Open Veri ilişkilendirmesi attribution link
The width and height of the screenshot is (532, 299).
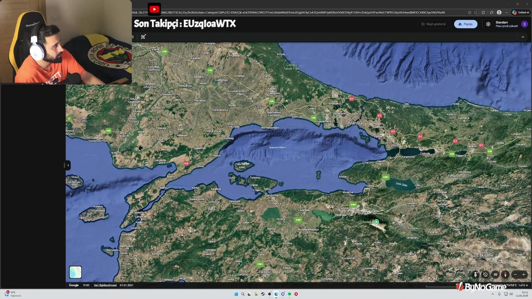tap(105, 285)
